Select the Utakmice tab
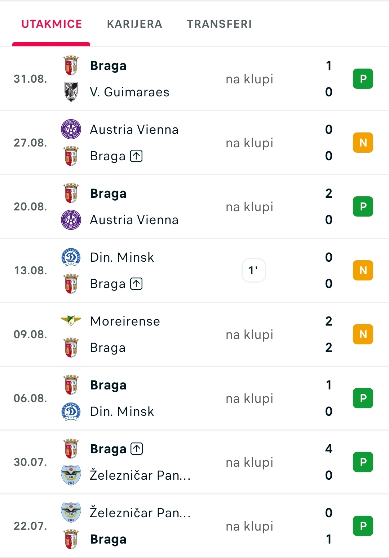Viewport: 389px width, 558px height. pos(52,24)
